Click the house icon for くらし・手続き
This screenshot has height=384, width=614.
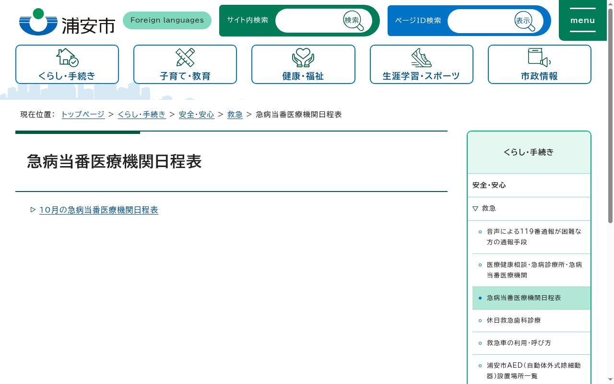(x=67, y=57)
